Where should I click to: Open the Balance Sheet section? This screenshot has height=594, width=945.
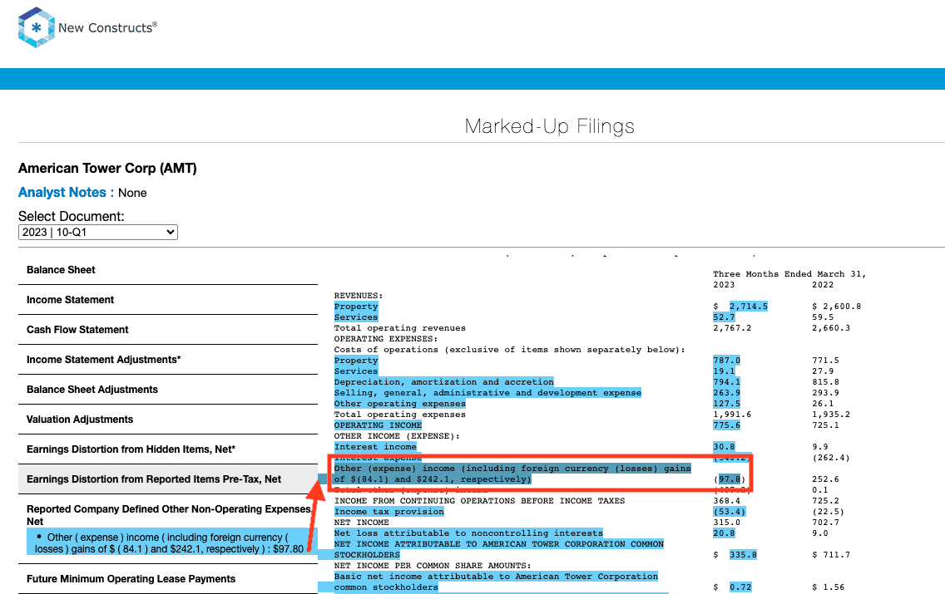pyautogui.click(x=61, y=270)
